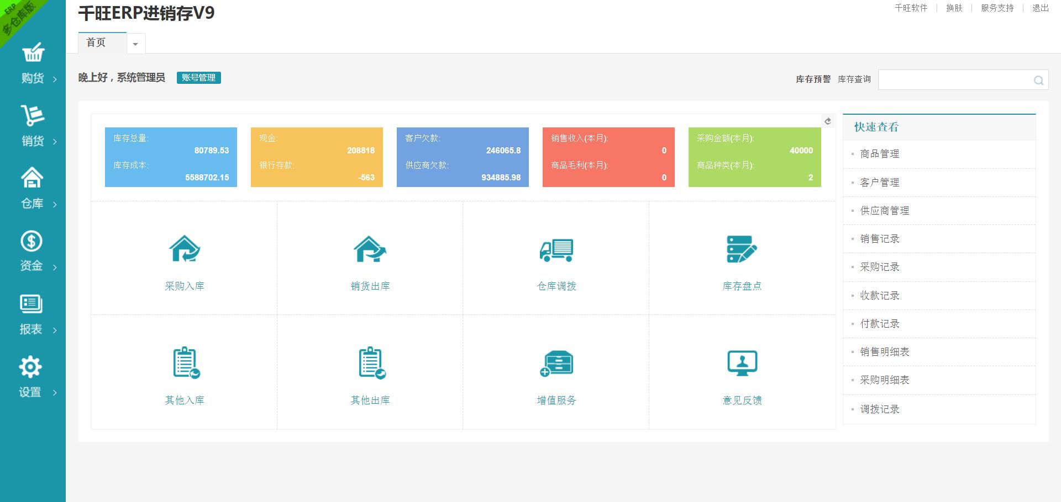Open 库存查询 stock query
Screen dimensions: 1061x502
(x=854, y=79)
